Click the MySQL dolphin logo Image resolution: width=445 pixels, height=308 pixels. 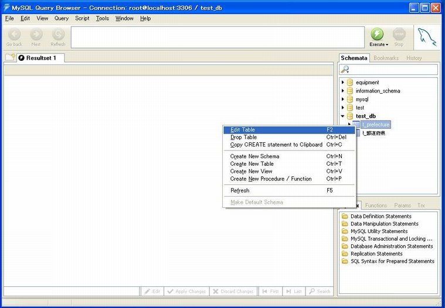tap(427, 37)
